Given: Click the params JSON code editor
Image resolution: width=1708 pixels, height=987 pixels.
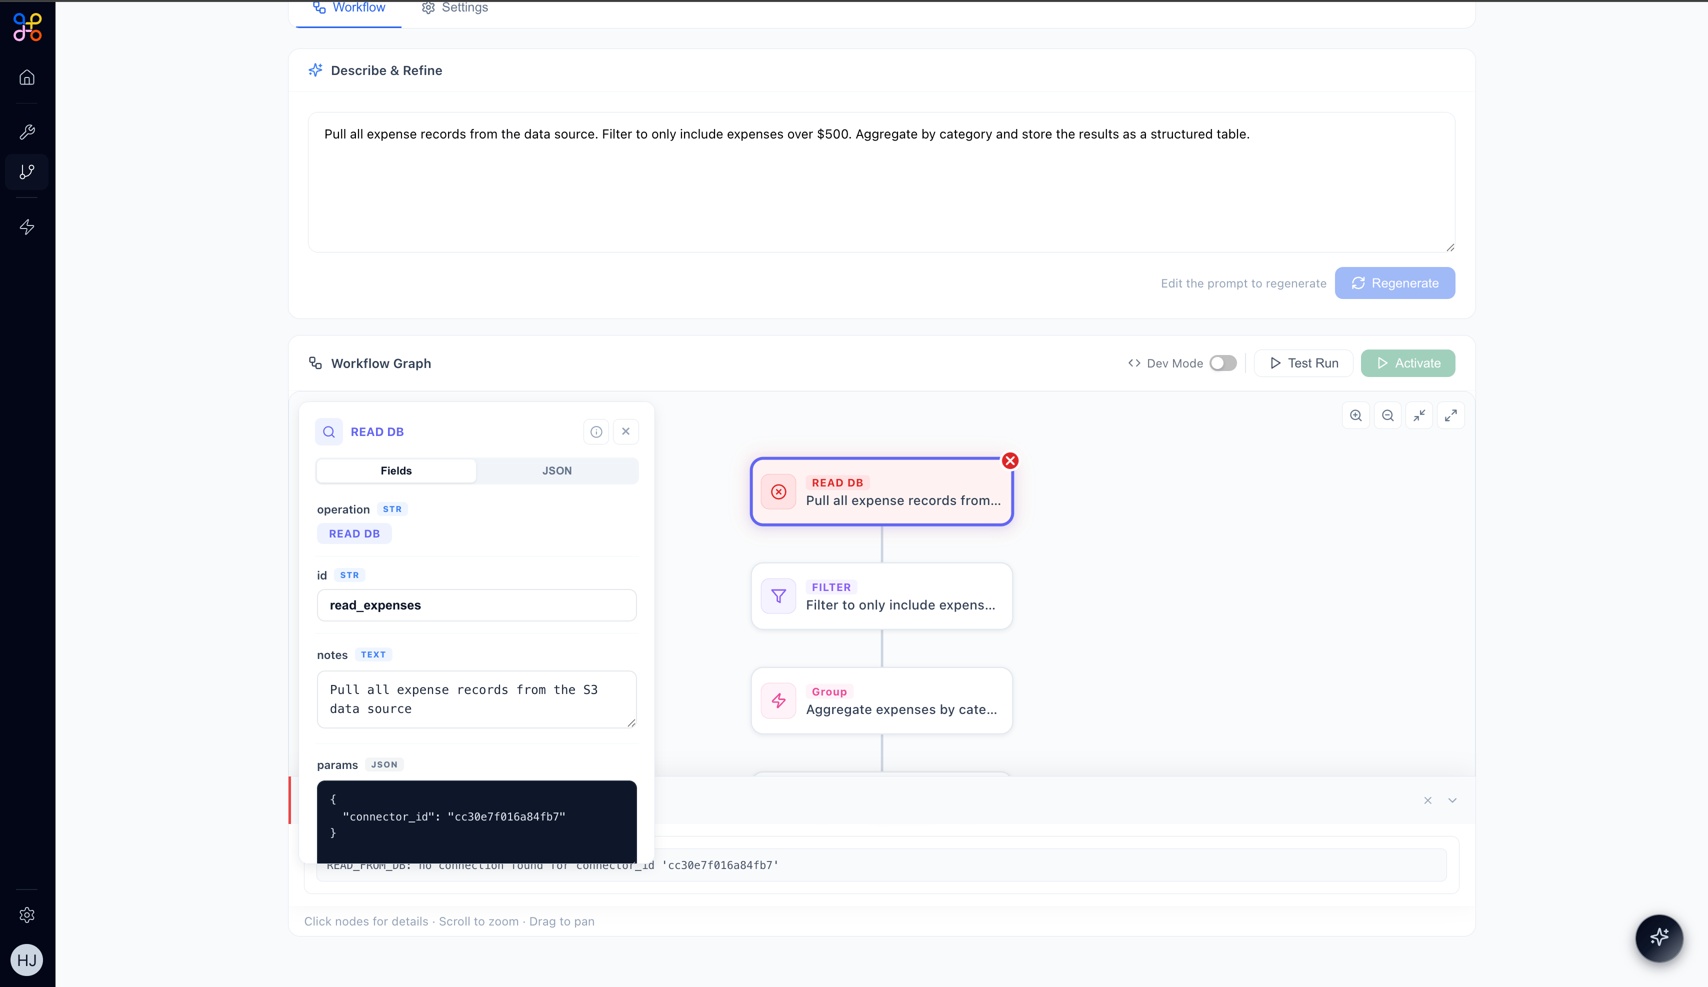Looking at the screenshot, I should click(476, 821).
